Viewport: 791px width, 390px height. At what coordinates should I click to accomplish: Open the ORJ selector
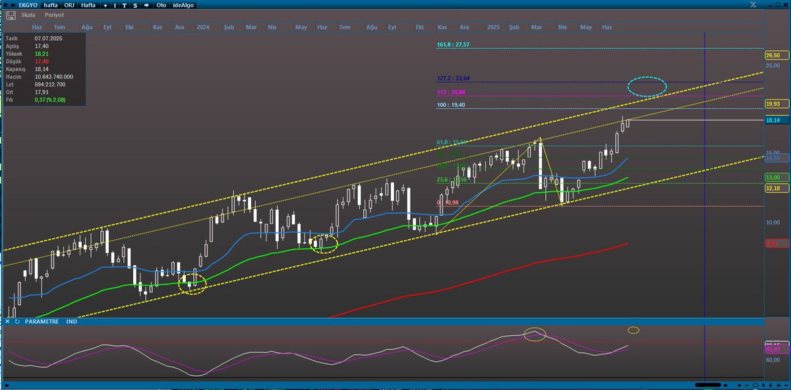[x=69, y=5]
